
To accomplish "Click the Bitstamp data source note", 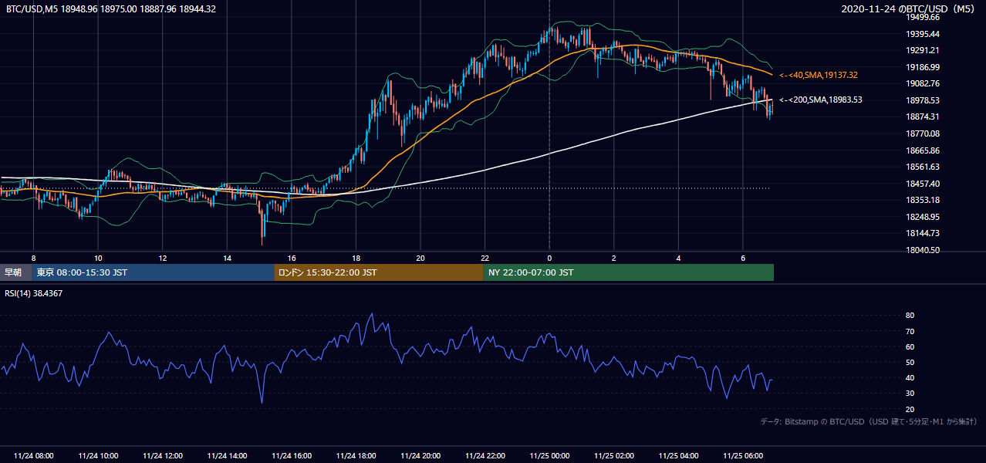I will tap(869, 422).
